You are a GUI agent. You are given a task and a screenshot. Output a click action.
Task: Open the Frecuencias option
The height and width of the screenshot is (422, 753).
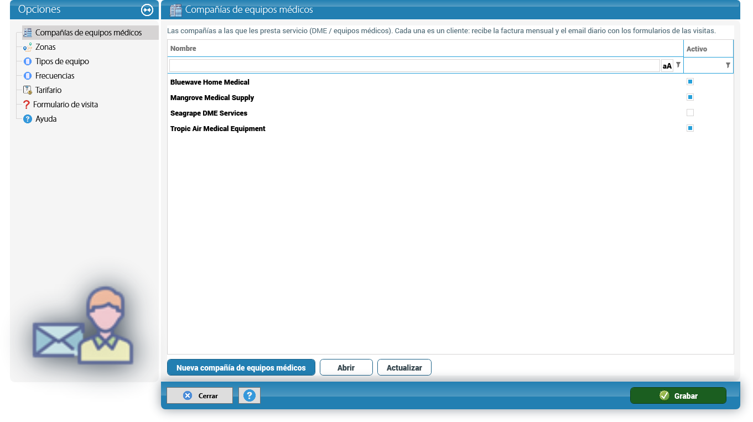(55, 76)
